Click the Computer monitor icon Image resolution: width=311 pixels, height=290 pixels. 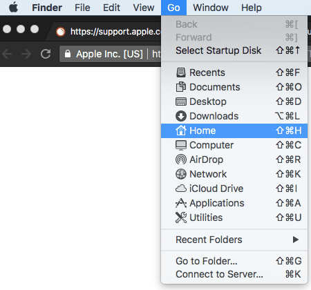point(181,145)
